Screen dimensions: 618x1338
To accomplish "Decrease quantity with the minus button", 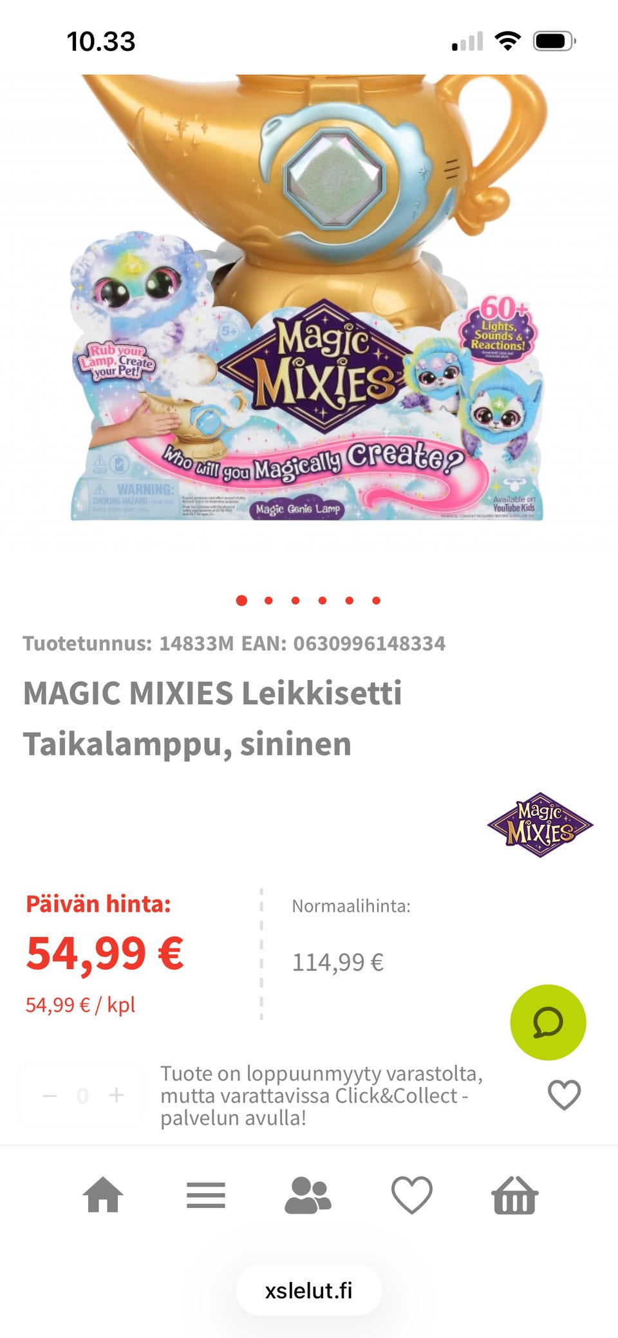I will (x=50, y=1095).
